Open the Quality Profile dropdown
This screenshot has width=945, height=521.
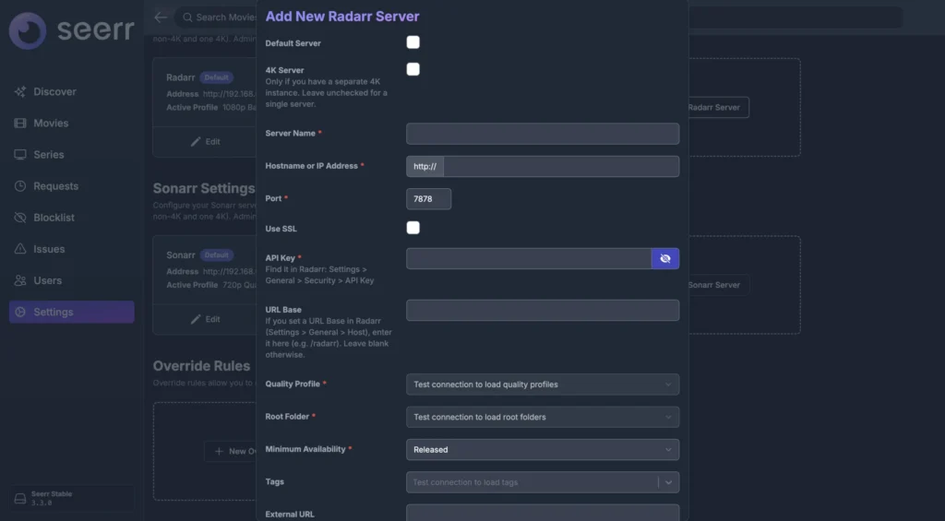click(543, 385)
